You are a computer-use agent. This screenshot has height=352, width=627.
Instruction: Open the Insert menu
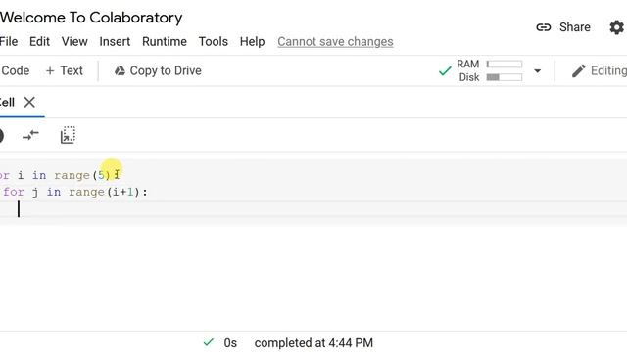[x=115, y=41]
